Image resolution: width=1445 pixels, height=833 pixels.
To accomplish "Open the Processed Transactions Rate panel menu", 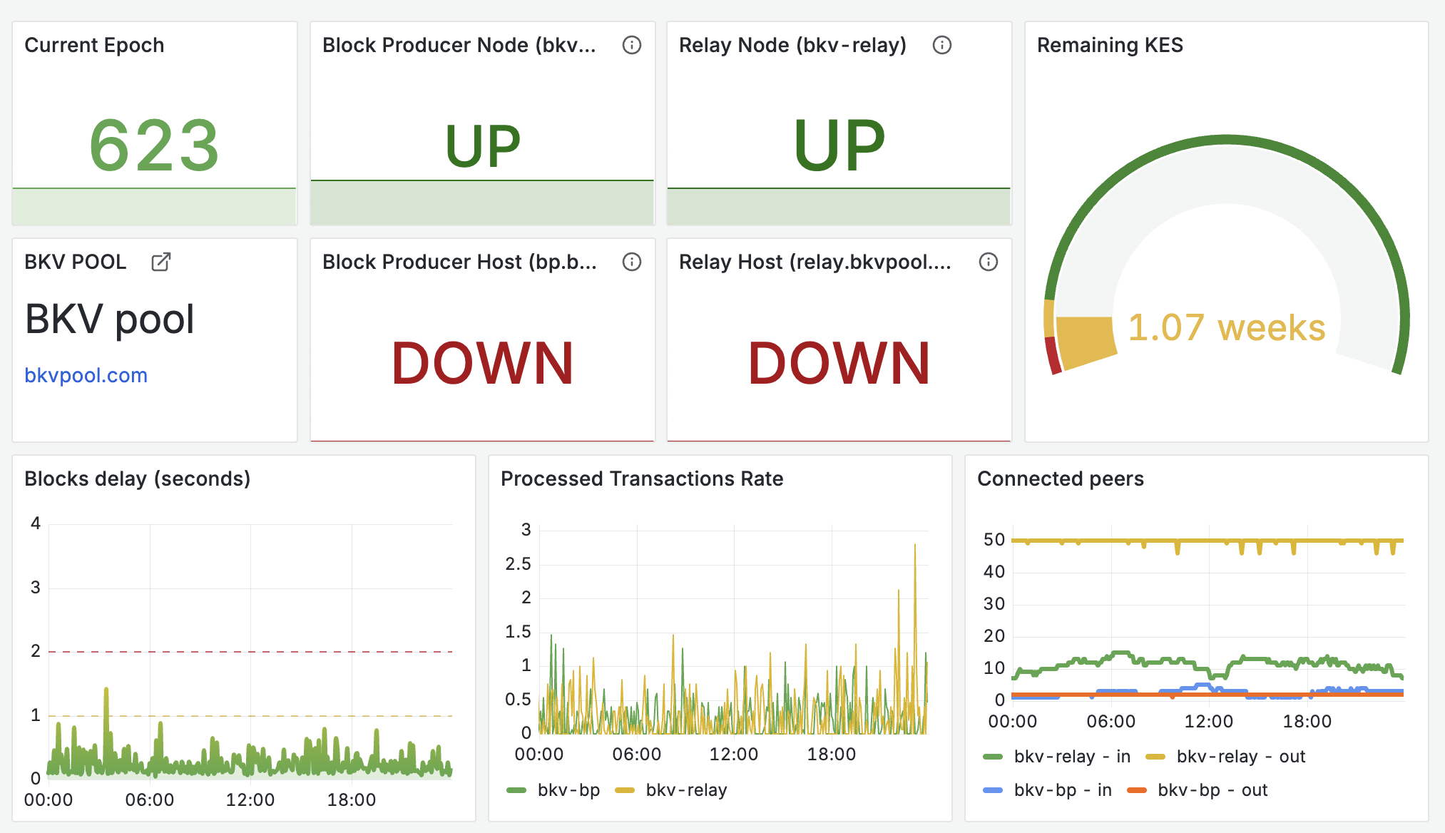I will tap(642, 479).
